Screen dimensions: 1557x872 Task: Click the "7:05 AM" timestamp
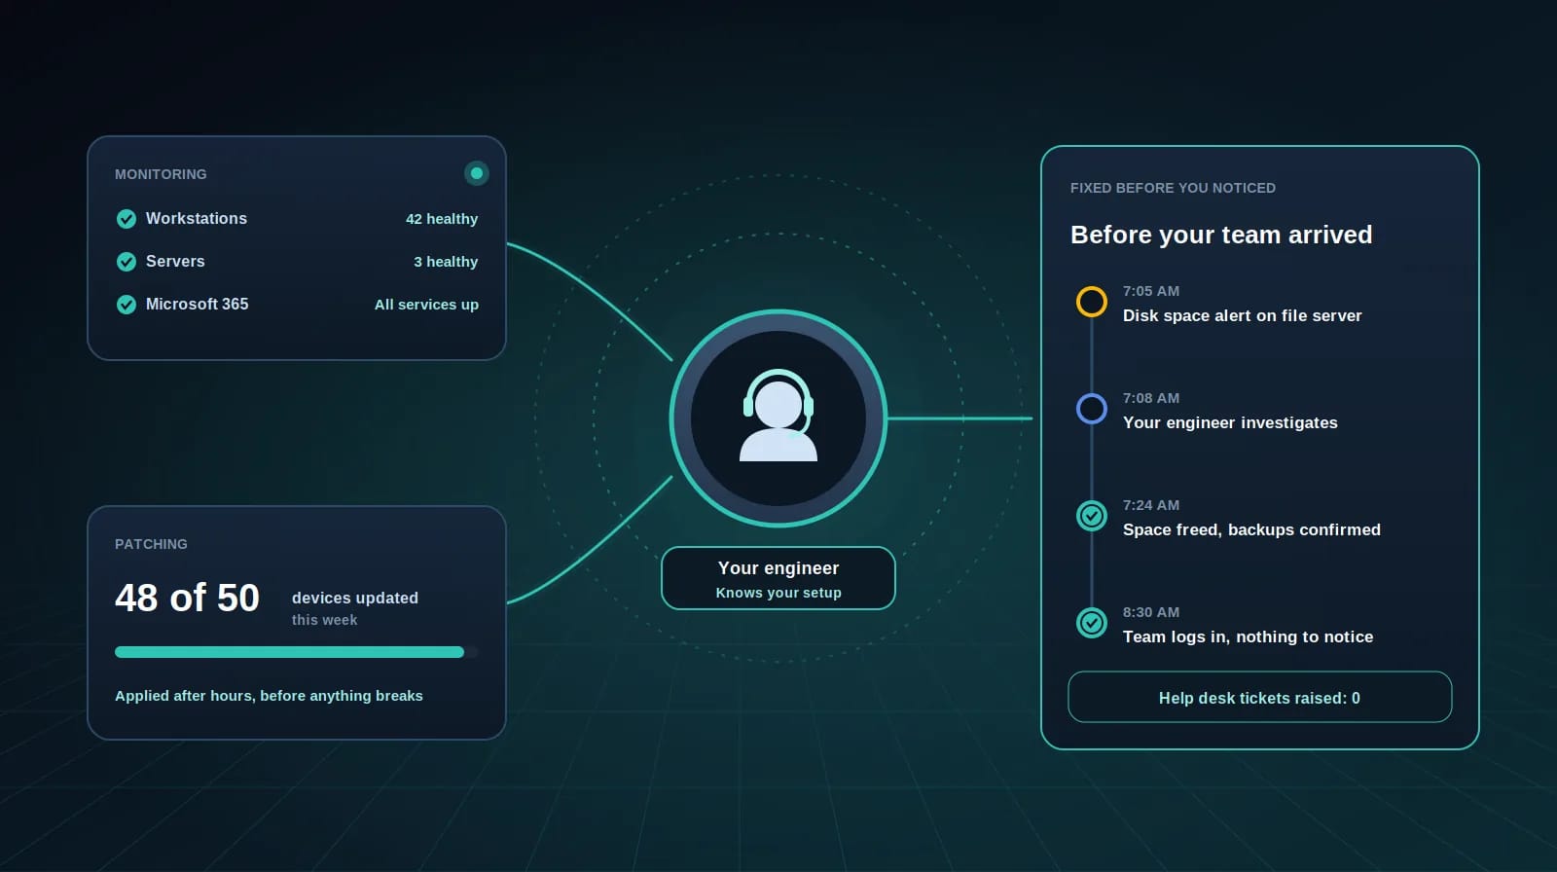pos(1151,291)
